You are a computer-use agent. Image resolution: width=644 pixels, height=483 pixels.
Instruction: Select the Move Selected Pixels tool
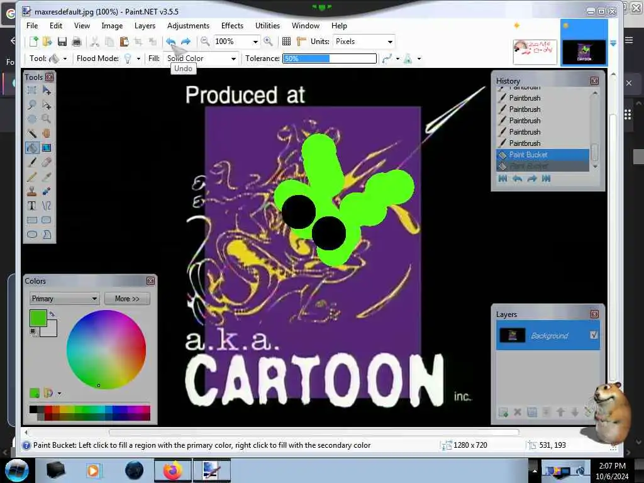point(47,90)
